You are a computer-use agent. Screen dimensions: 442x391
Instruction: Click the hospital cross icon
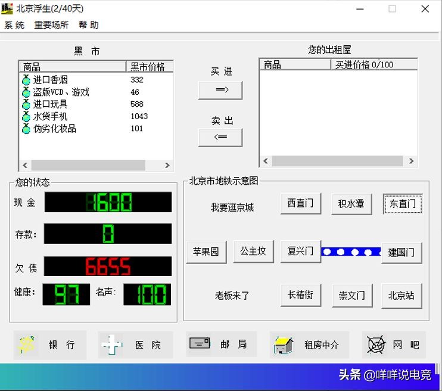tap(112, 345)
